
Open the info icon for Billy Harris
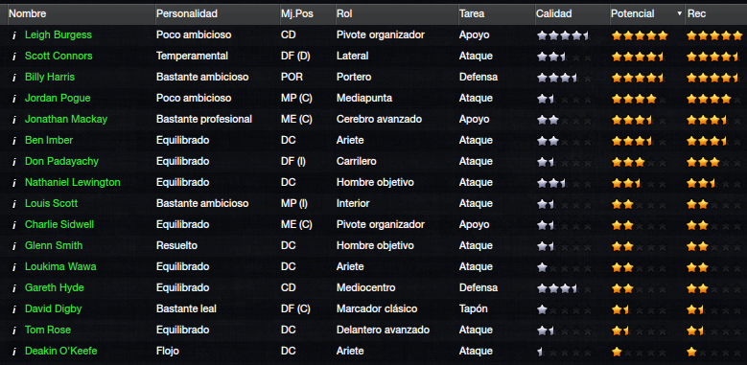click(14, 77)
